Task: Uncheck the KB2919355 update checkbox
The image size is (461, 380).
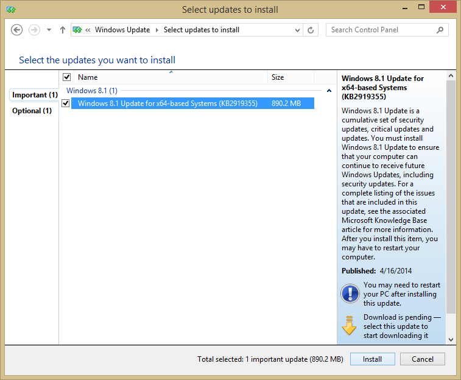Action: tap(66, 103)
